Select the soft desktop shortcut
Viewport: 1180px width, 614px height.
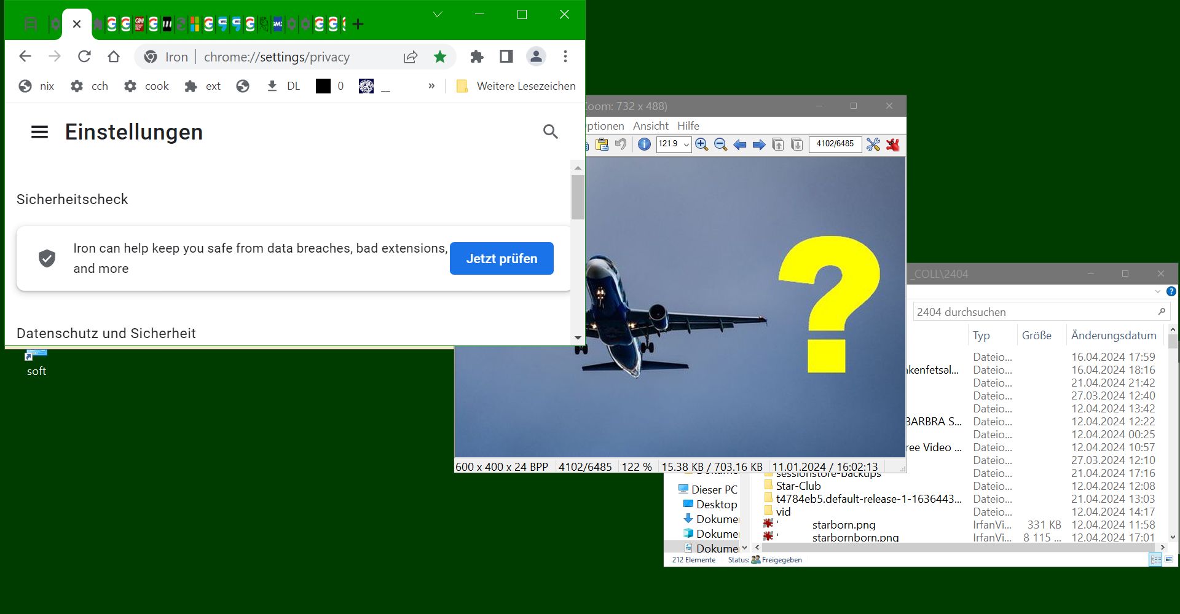coord(36,363)
